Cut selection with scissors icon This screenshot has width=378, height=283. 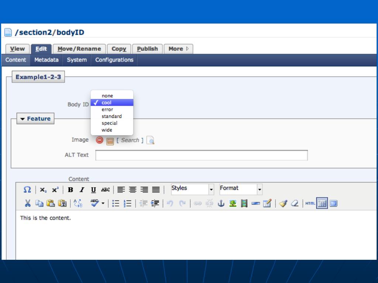28,203
